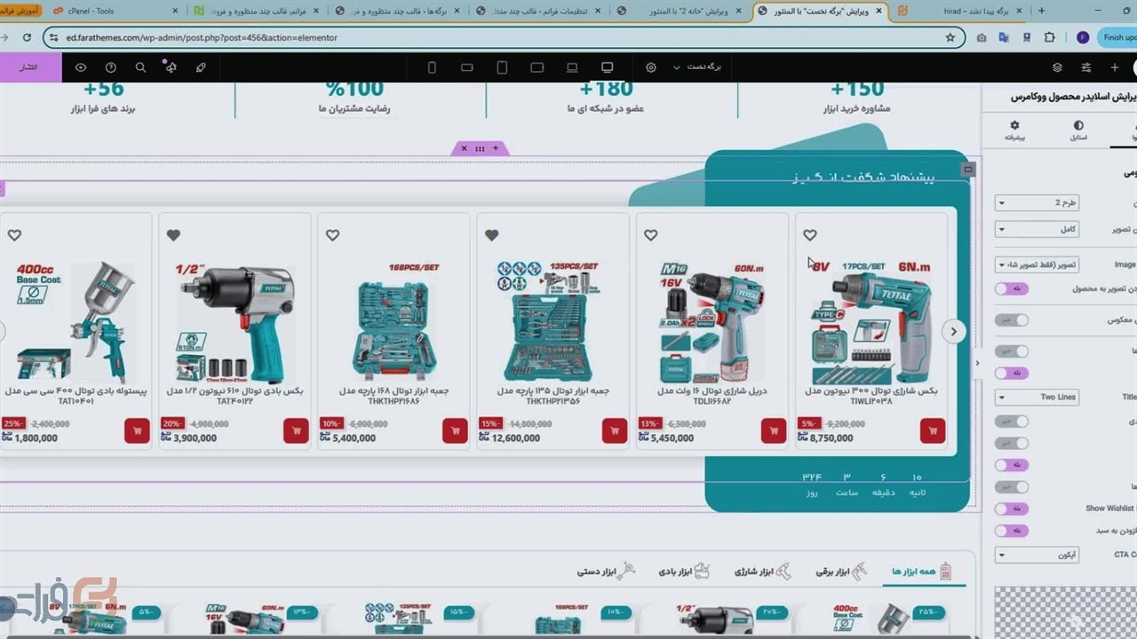This screenshot has width=1137, height=639.
Task: Open page settings gear icon in top bar
Action: 651,67
